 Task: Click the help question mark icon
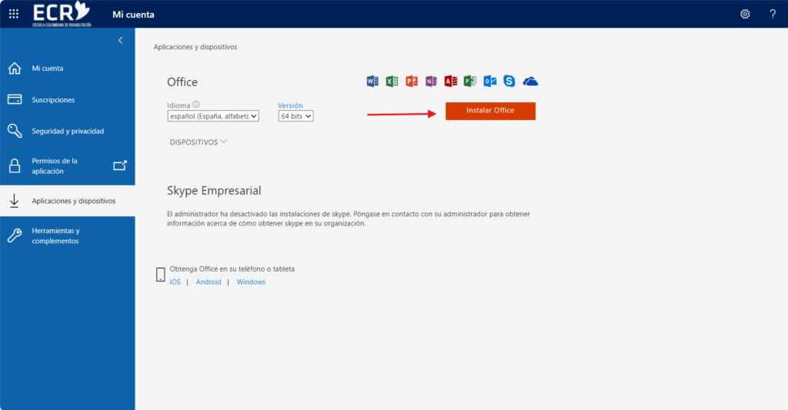pos(773,14)
